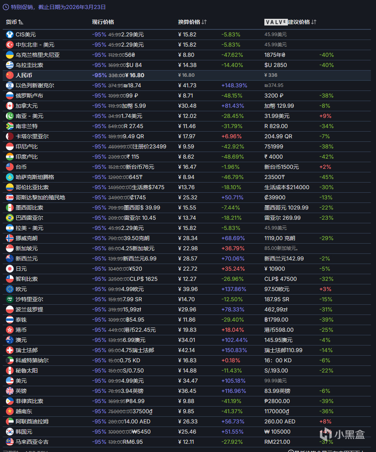376x452 pixels.
Task: Select the 哥伦比亚比索 currency name
Action: [32, 187]
